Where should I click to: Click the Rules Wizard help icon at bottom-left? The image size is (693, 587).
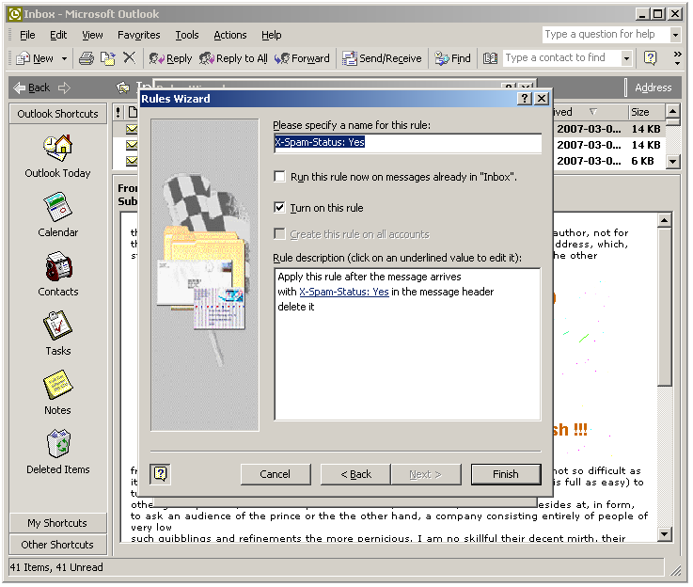(161, 474)
